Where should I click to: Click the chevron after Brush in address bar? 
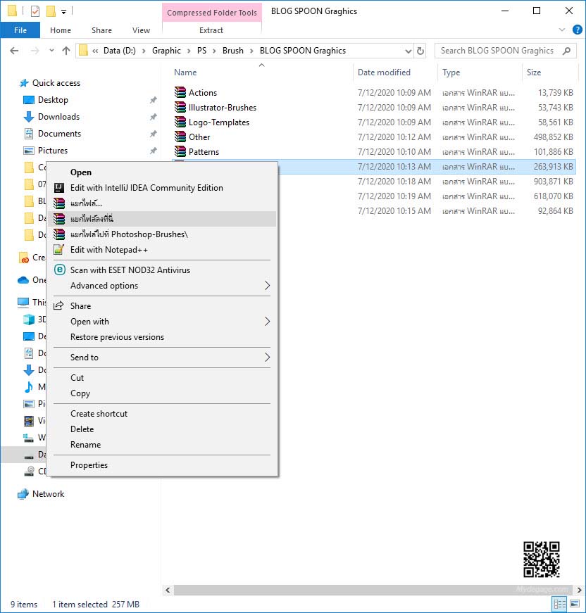point(251,51)
